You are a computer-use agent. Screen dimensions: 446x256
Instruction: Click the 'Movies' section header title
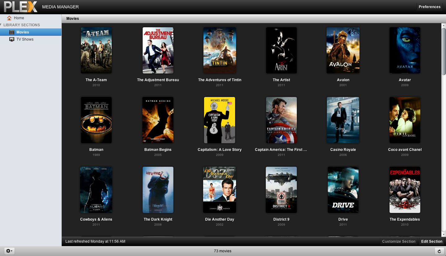coord(73,19)
